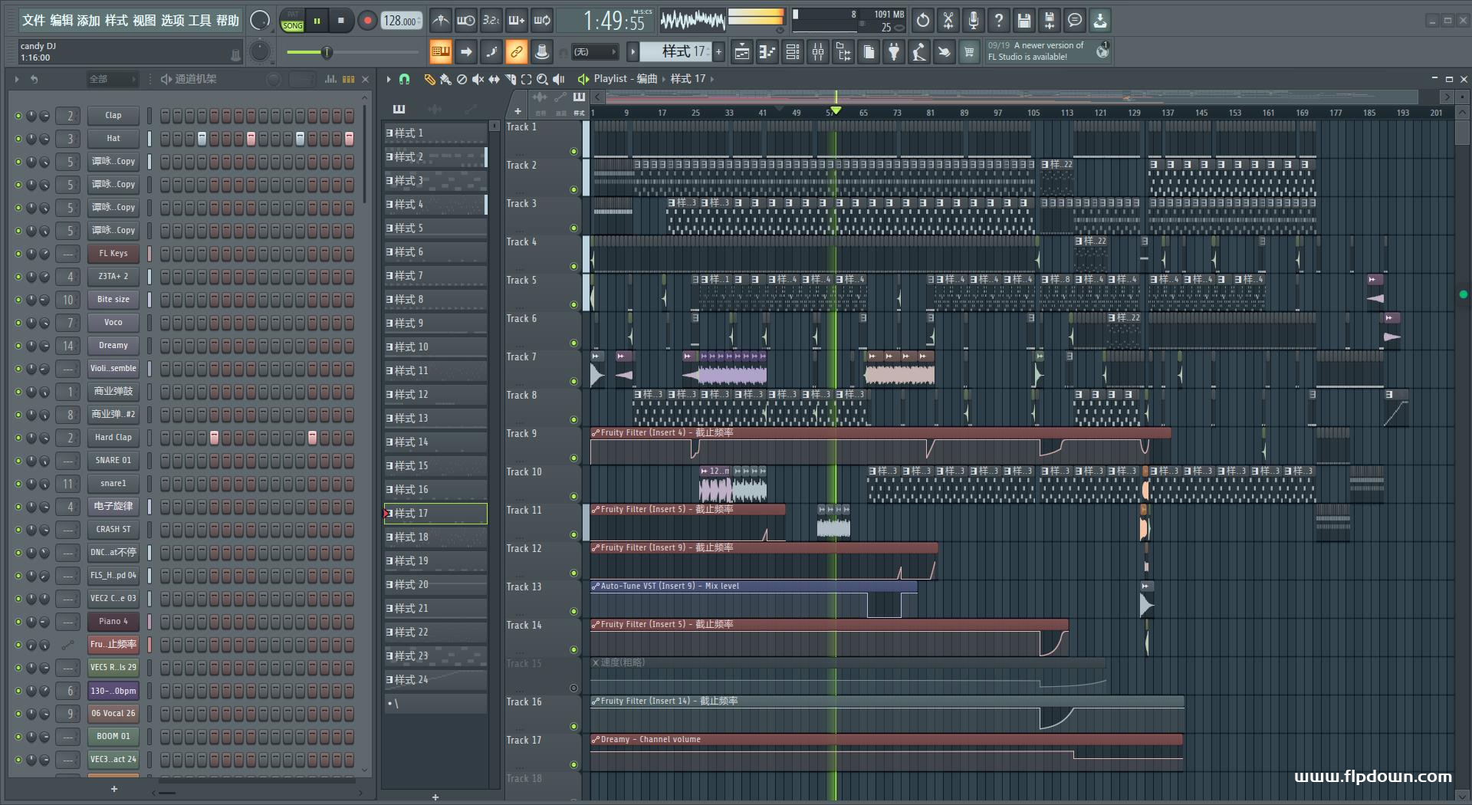Select the Clap channel button
The image size is (1472, 805).
pyautogui.click(x=113, y=116)
